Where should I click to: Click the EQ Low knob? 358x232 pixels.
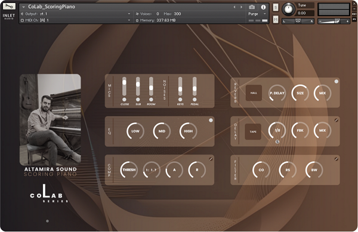[x=135, y=131]
